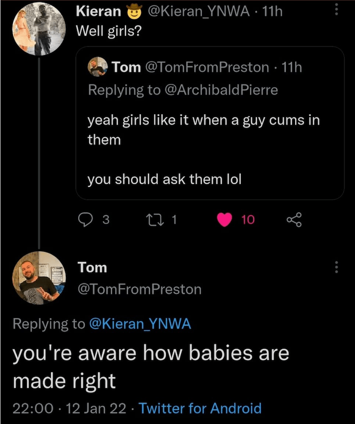Click the share icon under the tweet
This screenshot has width=355, height=424.
coord(295,220)
